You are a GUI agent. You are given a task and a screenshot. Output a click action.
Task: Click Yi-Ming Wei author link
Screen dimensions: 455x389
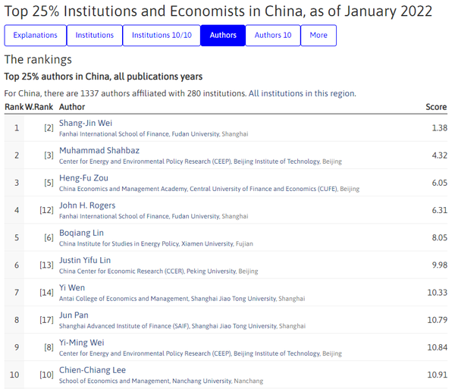(x=83, y=343)
